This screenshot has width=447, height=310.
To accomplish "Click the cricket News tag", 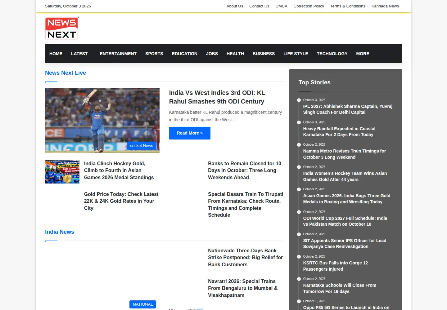I will (x=142, y=145).
